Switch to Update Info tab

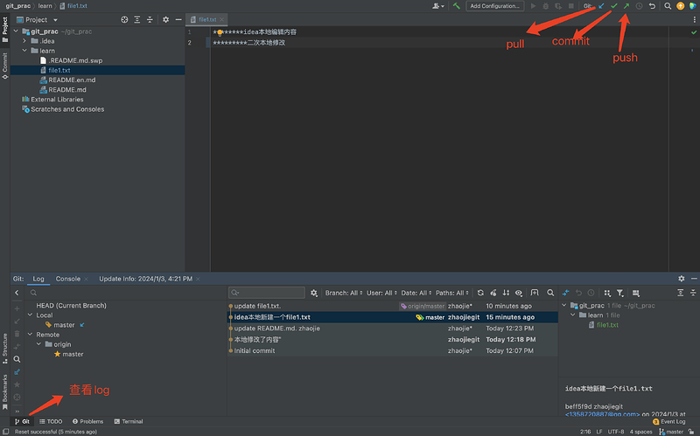click(145, 279)
